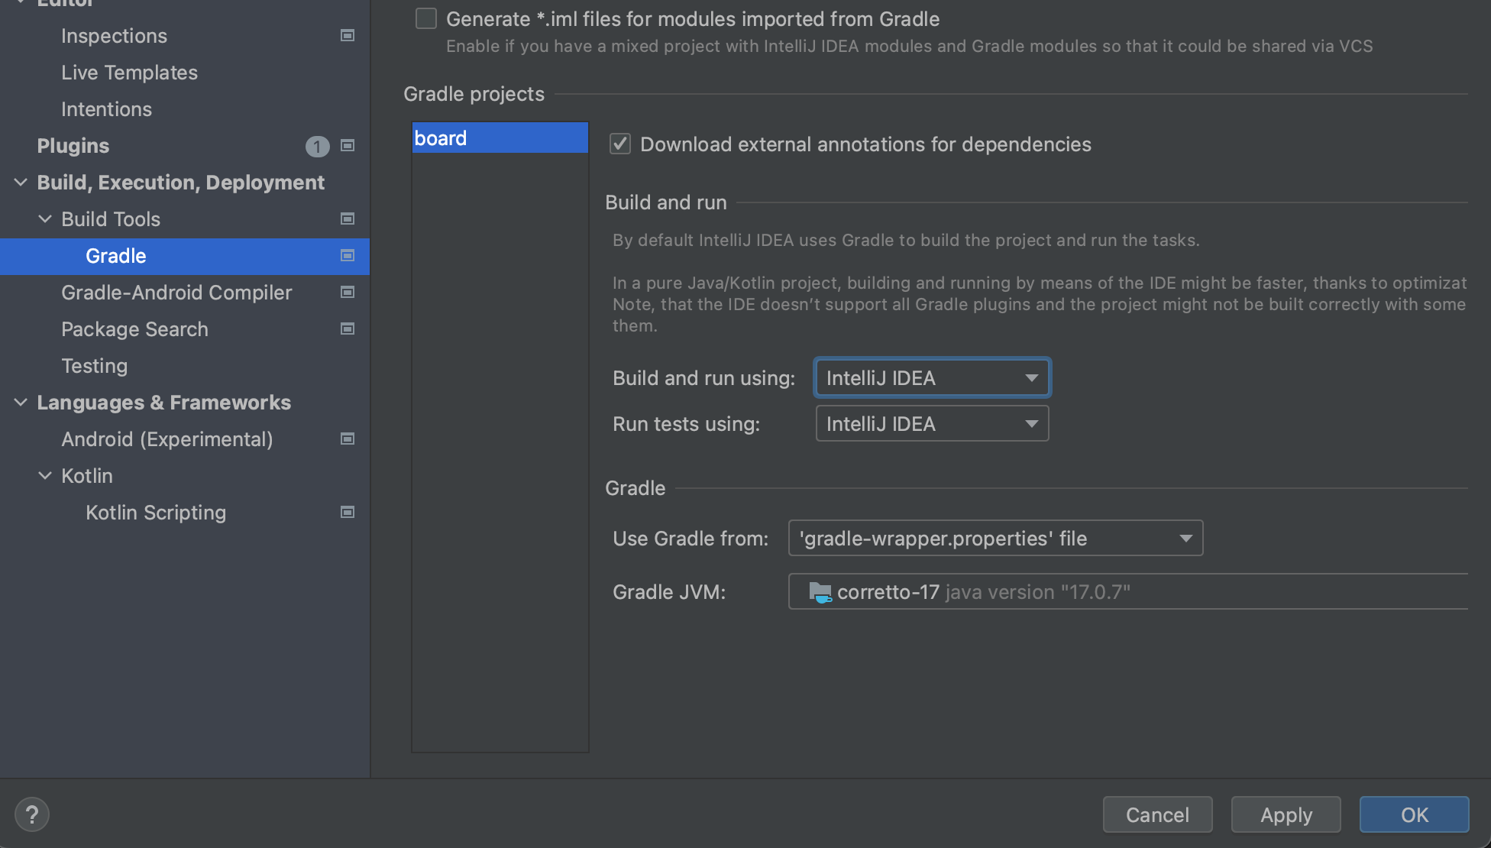Screen dimensions: 1491x848
Task: Click the Apply button
Action: (1286, 814)
